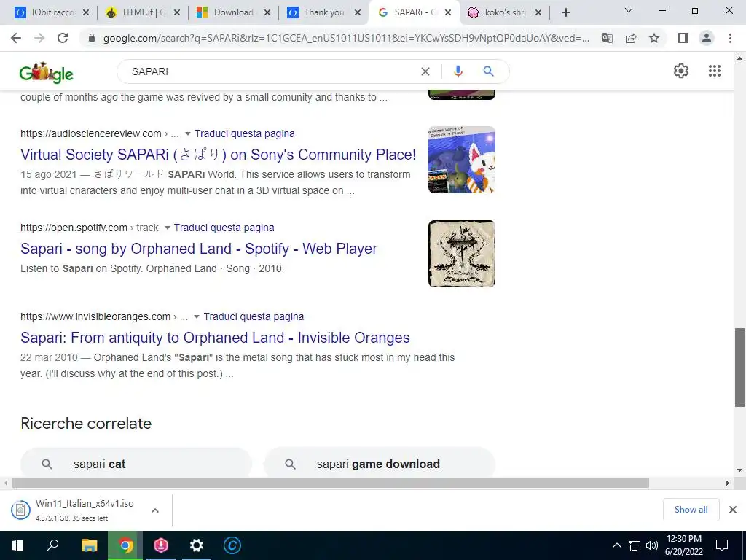This screenshot has width=746, height=560.
Task: Open Sapari Orphaned Land Spotify result
Action: pos(199,249)
